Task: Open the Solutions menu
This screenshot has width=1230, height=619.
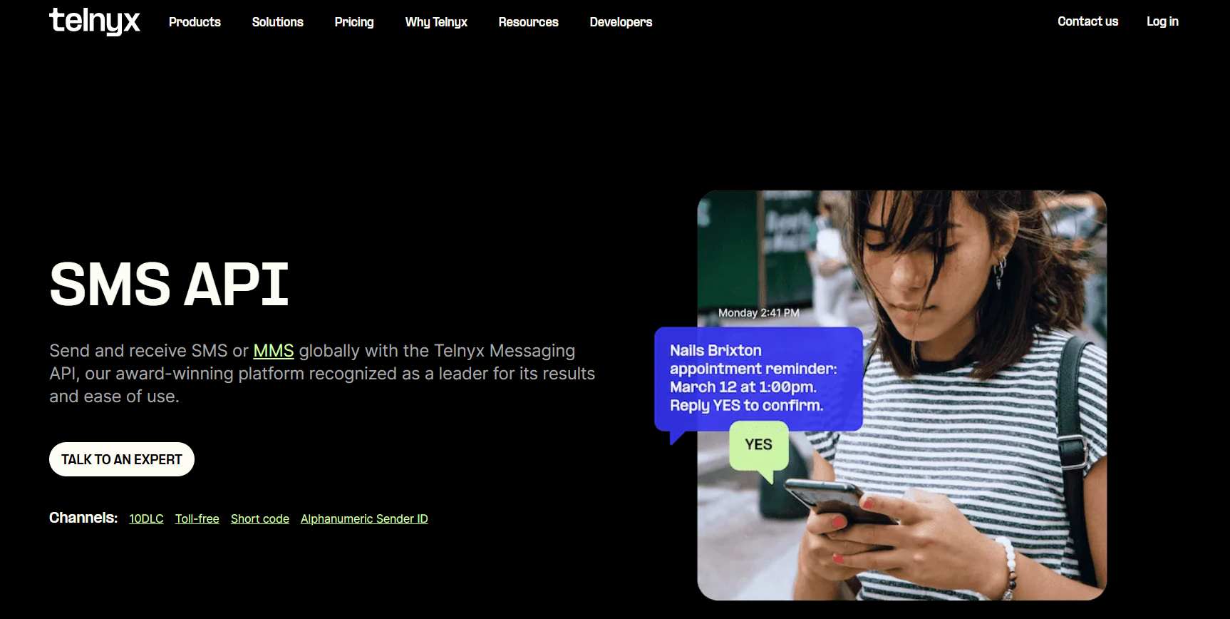Action: click(x=278, y=22)
